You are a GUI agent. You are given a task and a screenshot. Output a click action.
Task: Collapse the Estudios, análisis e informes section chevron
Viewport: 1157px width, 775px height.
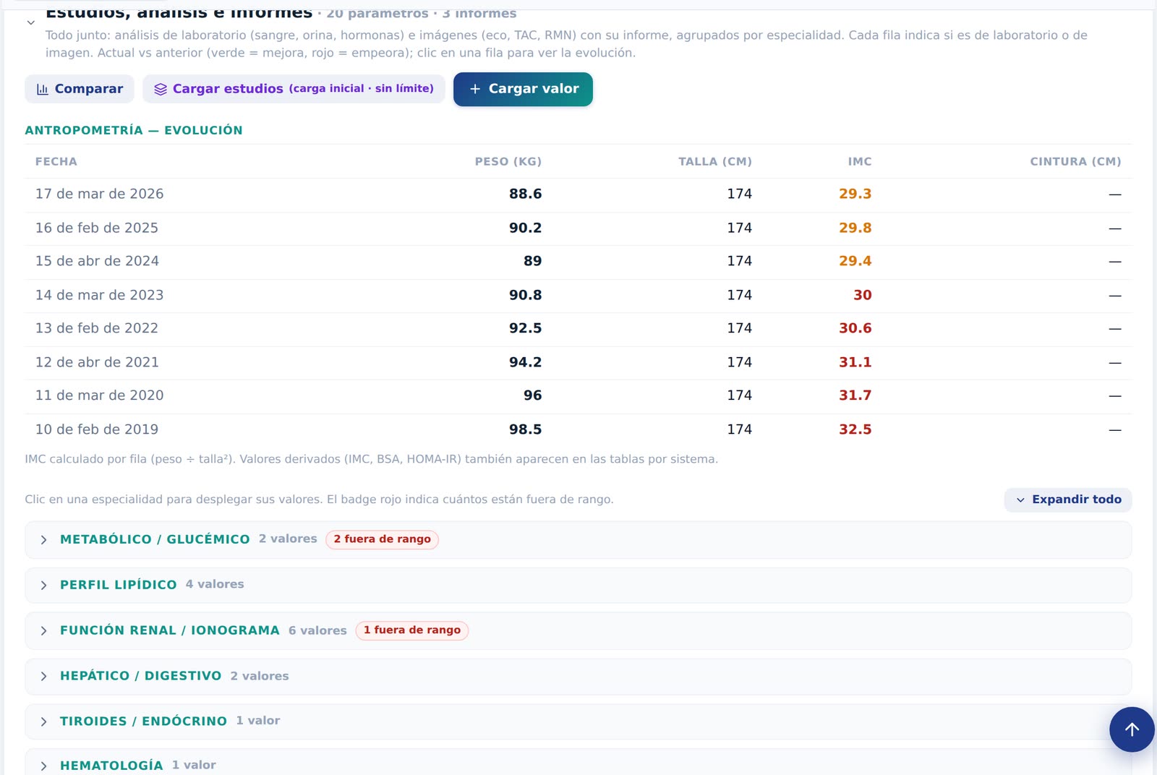click(x=30, y=22)
